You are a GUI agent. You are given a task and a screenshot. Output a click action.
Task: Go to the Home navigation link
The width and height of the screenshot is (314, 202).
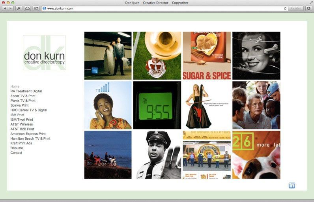coord(15,86)
